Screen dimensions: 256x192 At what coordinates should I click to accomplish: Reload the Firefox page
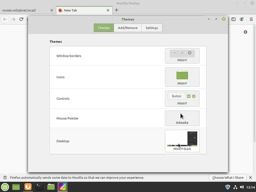tap(21, 19)
